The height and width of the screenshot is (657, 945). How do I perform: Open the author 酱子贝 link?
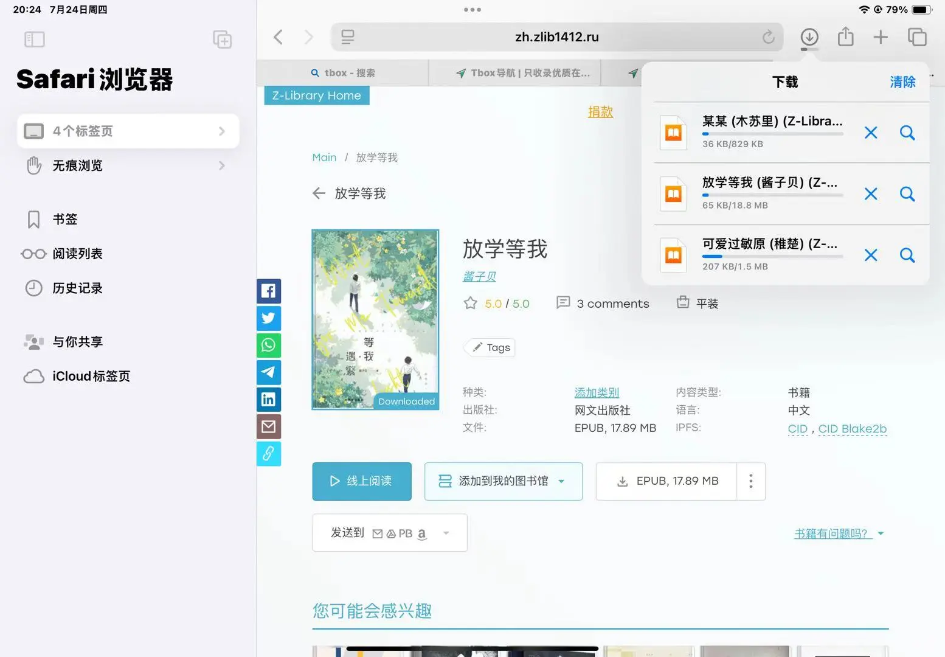pos(479,277)
